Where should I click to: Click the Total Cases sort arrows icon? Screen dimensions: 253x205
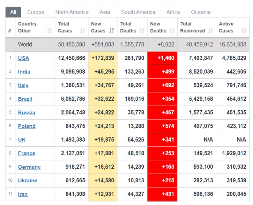point(82,31)
